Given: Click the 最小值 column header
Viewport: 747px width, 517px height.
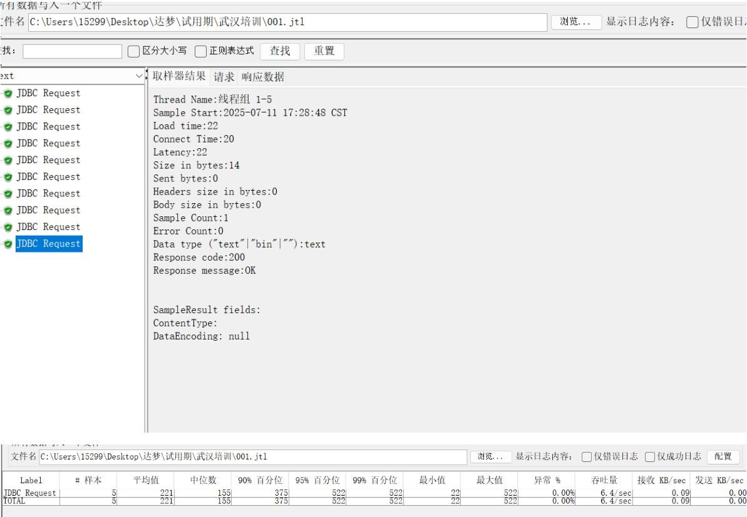Looking at the screenshot, I should [x=432, y=480].
